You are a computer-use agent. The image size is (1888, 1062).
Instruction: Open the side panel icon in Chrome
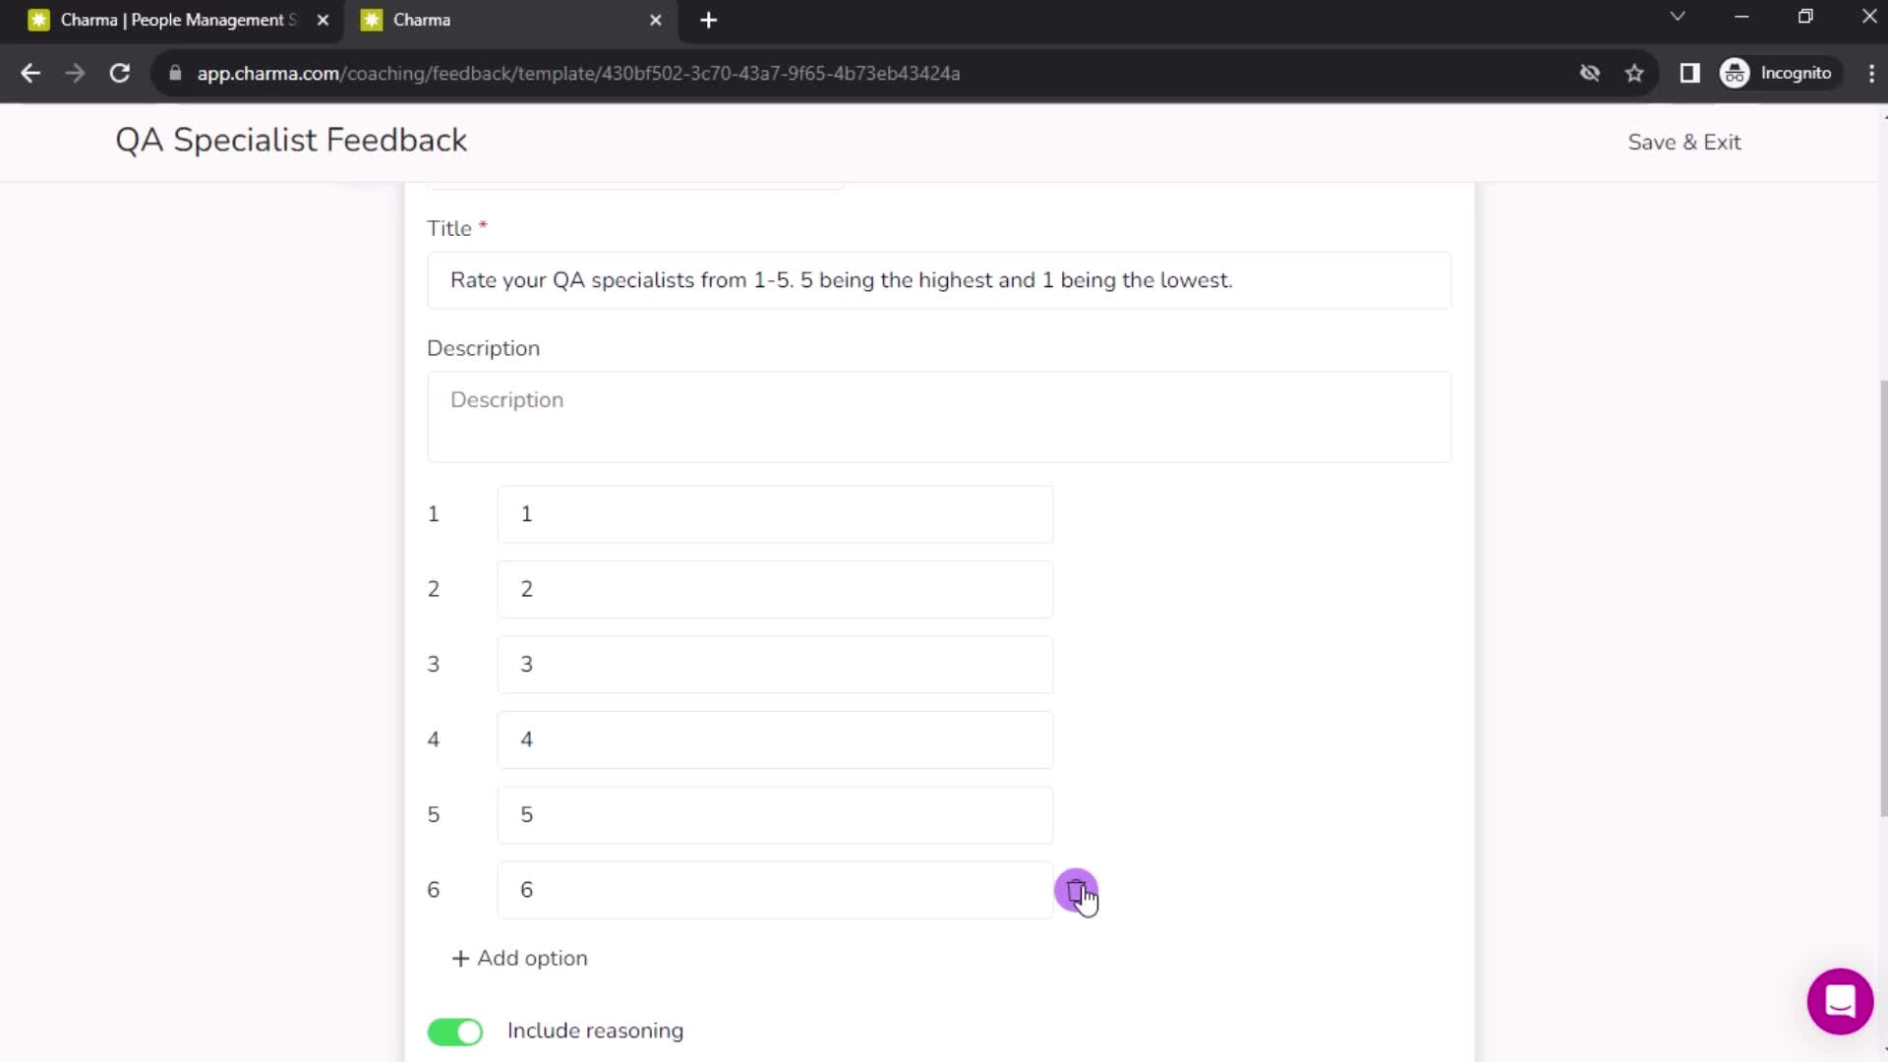[1689, 73]
